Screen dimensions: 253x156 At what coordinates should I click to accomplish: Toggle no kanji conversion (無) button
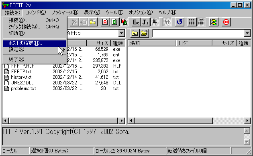point(155,22)
